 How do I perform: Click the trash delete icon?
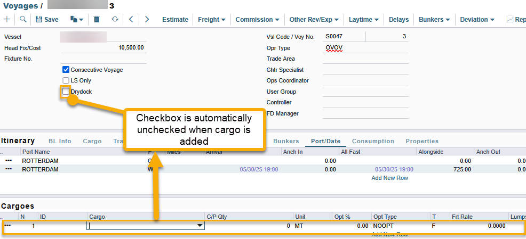click(x=97, y=19)
